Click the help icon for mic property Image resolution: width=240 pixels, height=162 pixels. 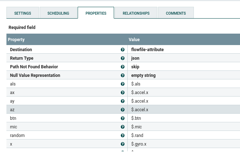coord(122,127)
